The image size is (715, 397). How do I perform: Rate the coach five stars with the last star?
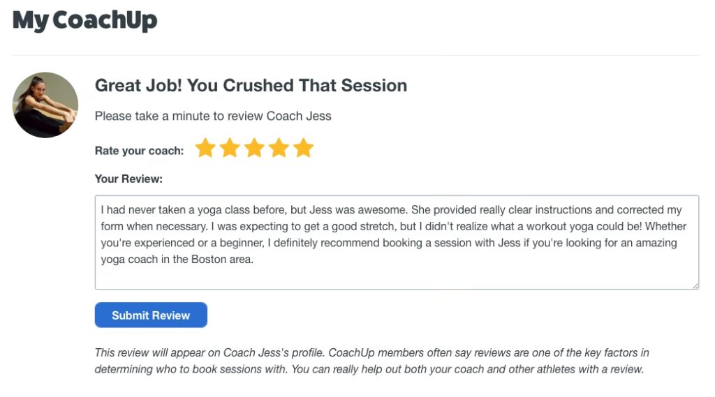click(x=303, y=148)
